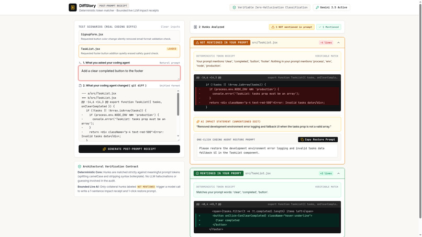This screenshot has height=237, width=422.
Task: Click the shield icon by Architectural Verification Contract
Action: pyautogui.click(x=80, y=166)
